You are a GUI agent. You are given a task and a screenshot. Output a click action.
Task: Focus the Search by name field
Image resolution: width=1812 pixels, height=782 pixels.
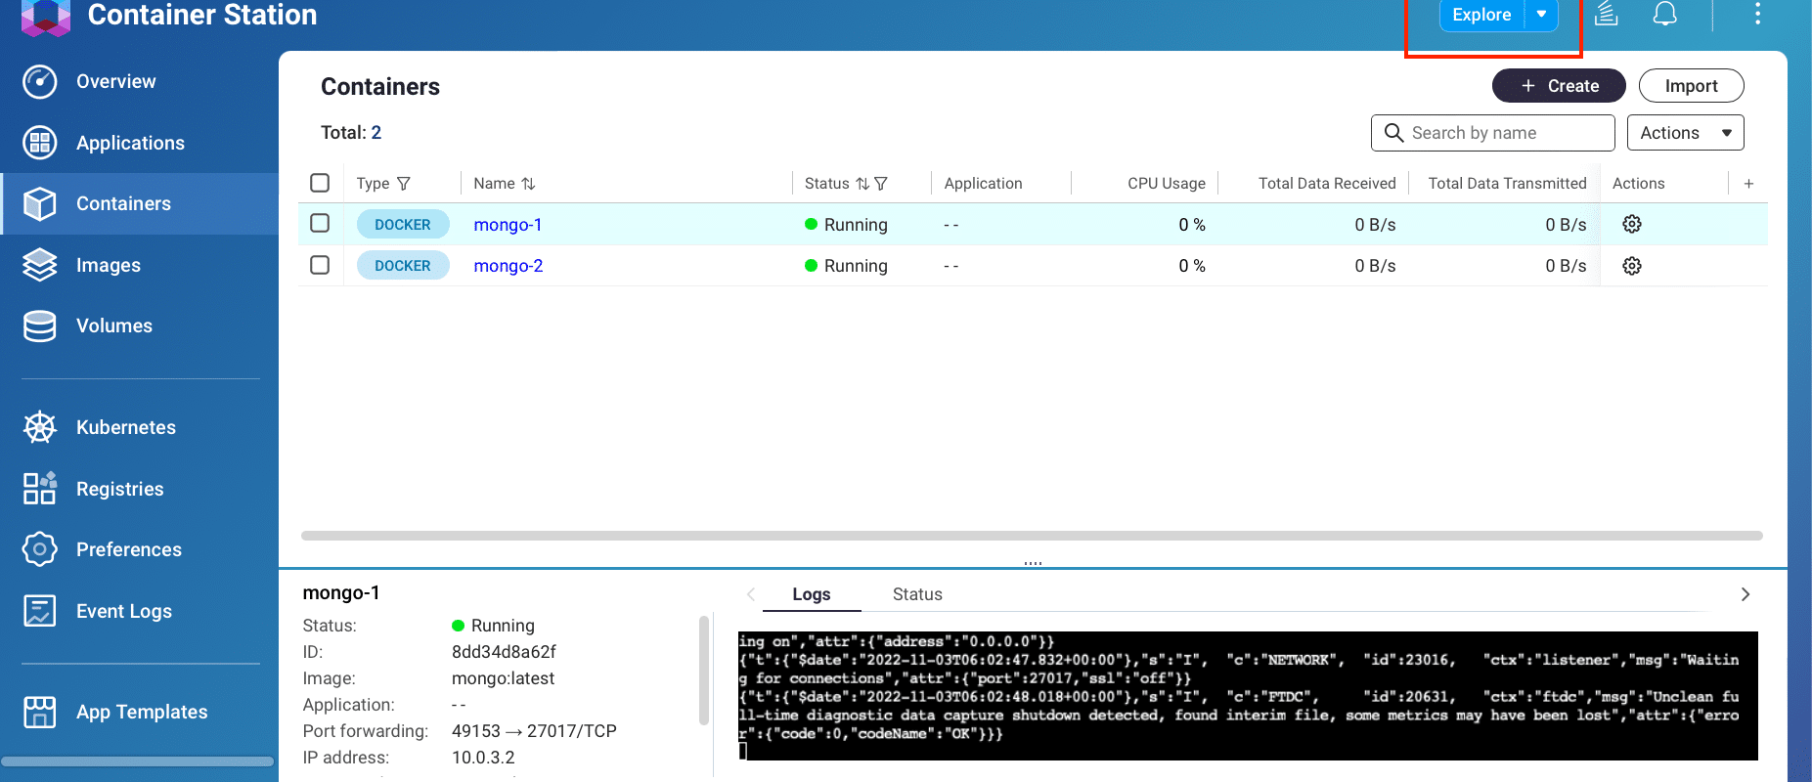pyautogui.click(x=1493, y=133)
